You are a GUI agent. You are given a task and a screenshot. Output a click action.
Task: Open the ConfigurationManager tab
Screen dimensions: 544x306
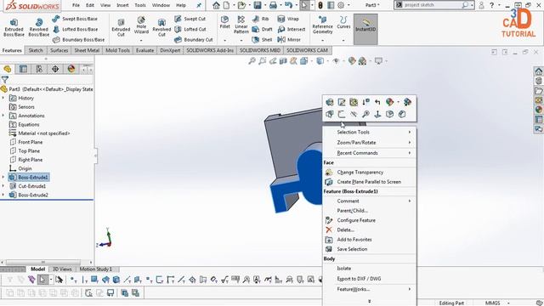coord(39,69)
